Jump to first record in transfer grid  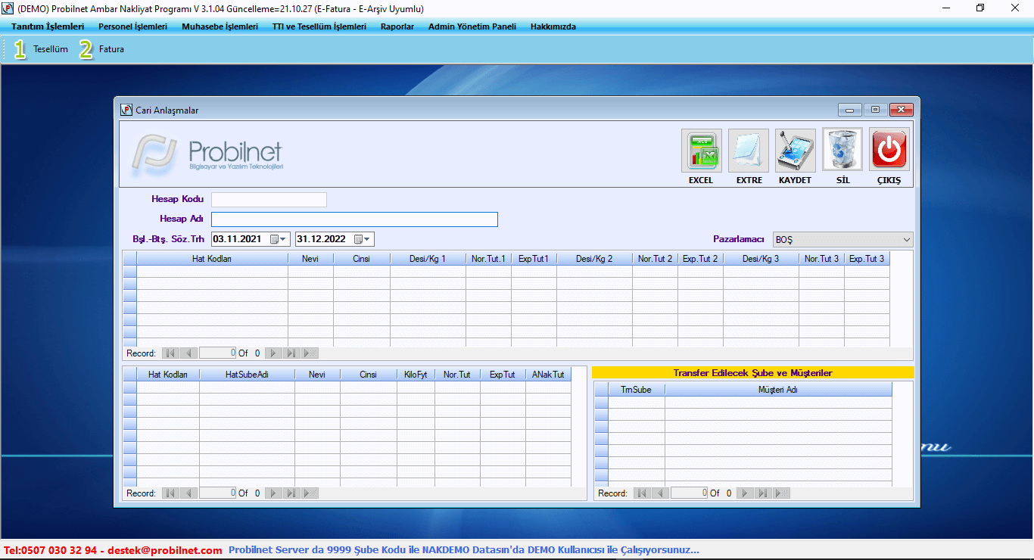pos(642,493)
